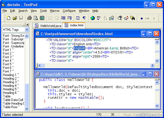Click the Open file folder icon
164x118 pixels.
(15, 18)
